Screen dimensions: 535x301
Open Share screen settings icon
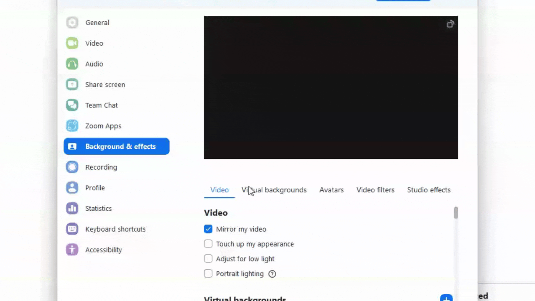tap(72, 84)
